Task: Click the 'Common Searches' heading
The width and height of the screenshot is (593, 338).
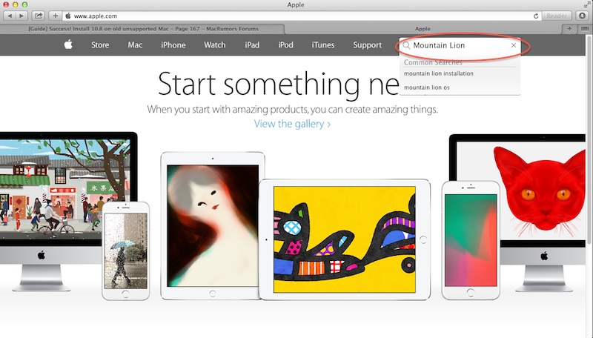Action: pyautogui.click(x=433, y=62)
